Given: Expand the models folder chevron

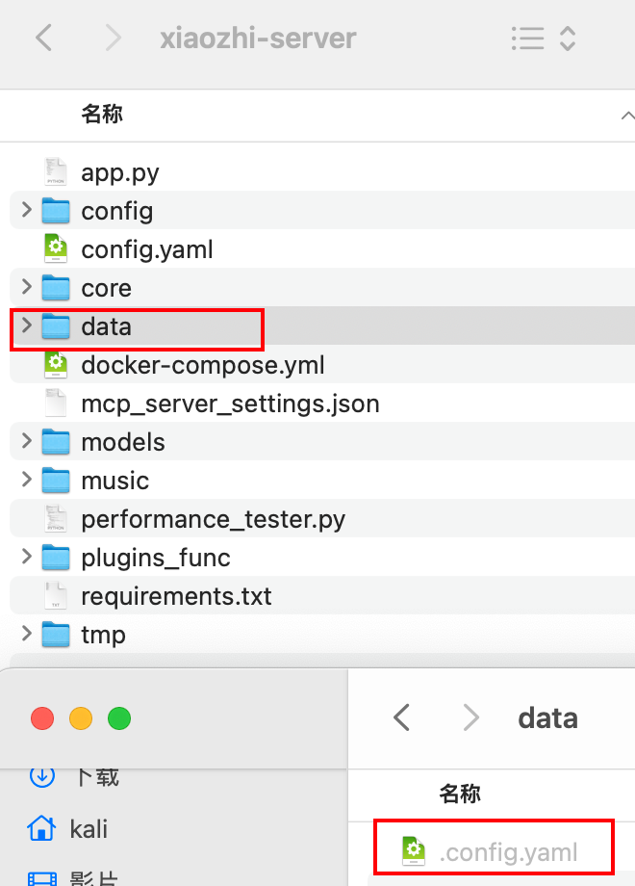Looking at the screenshot, I should 26,442.
